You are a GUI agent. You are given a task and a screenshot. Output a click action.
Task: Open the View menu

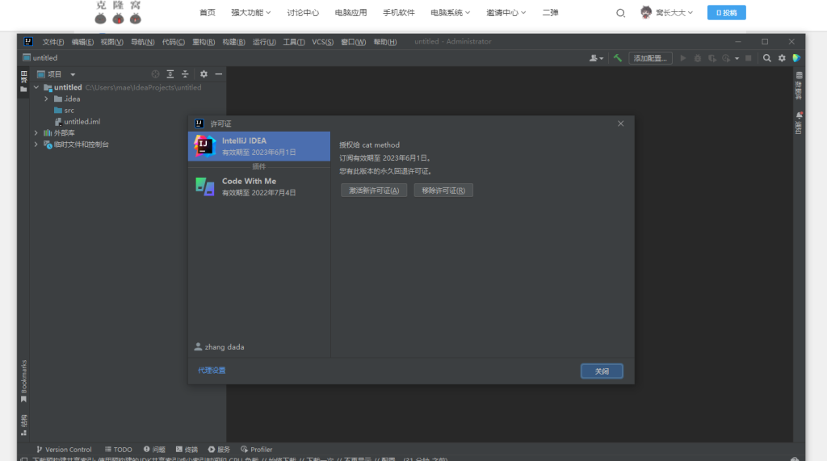click(111, 42)
